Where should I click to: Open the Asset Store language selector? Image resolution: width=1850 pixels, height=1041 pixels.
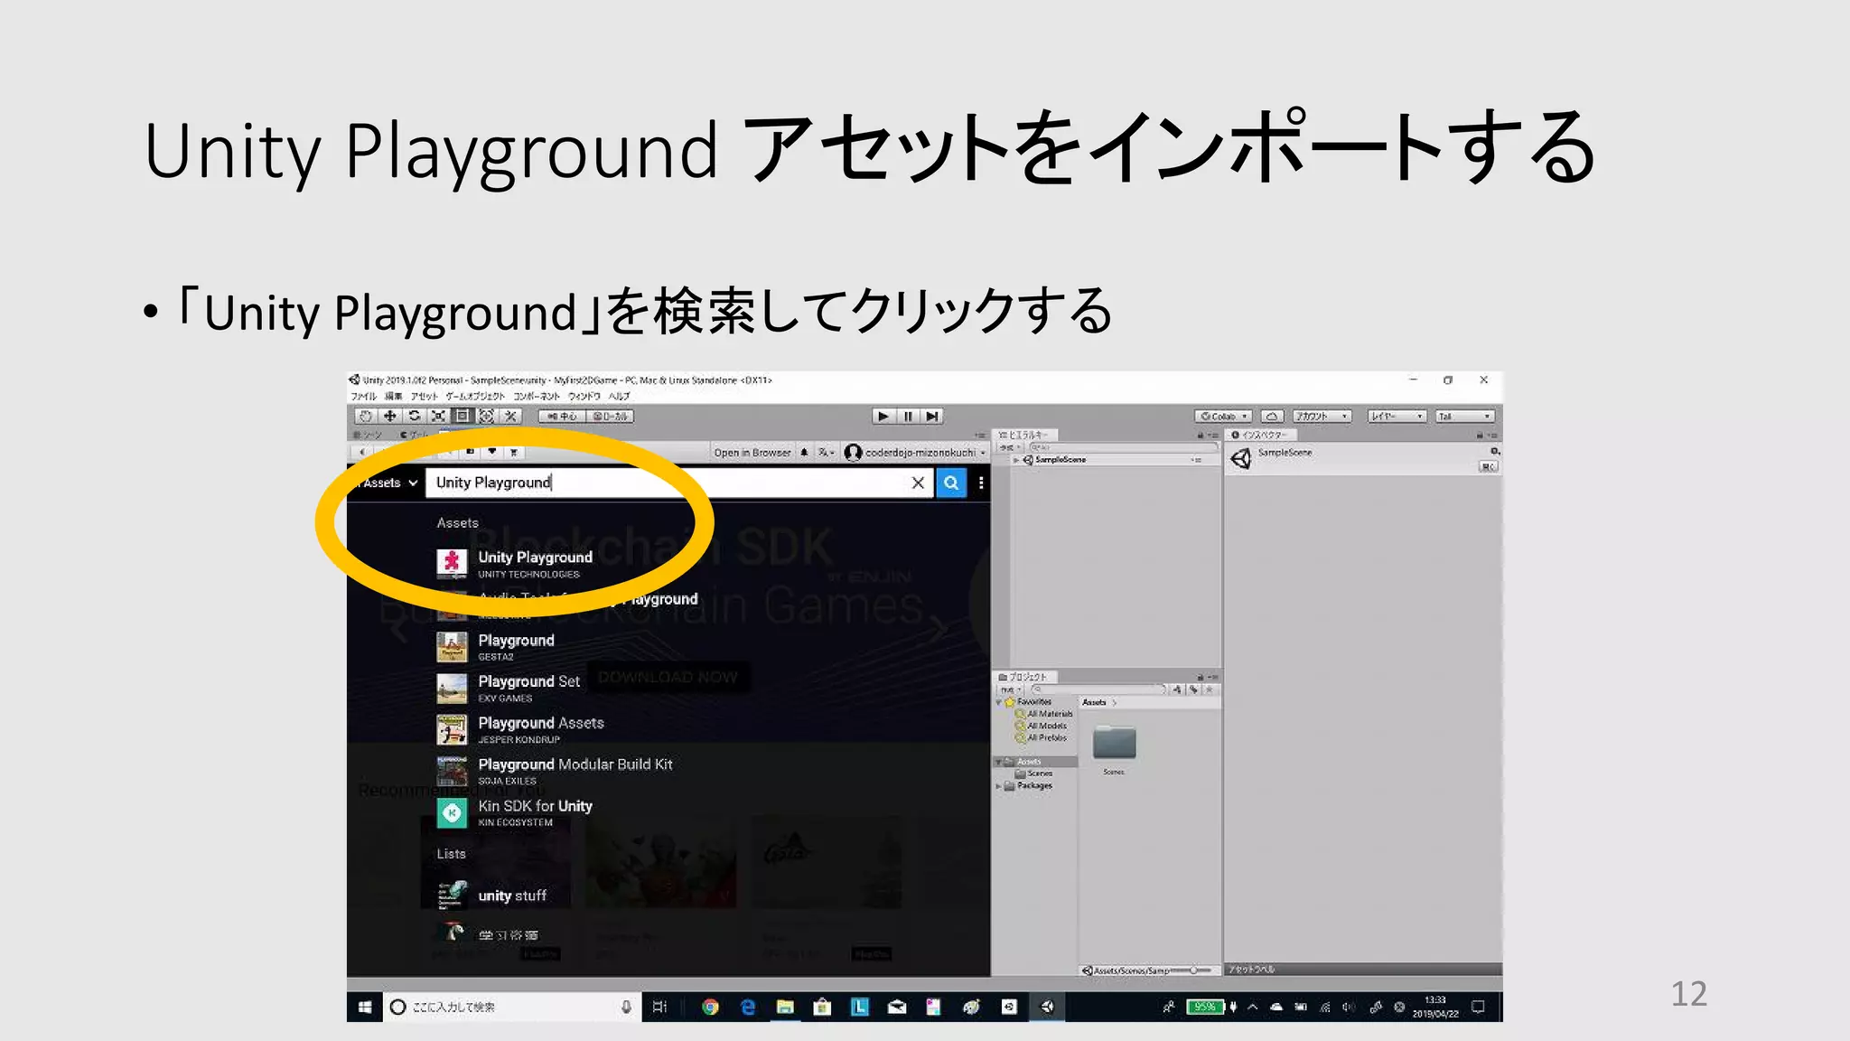click(826, 453)
